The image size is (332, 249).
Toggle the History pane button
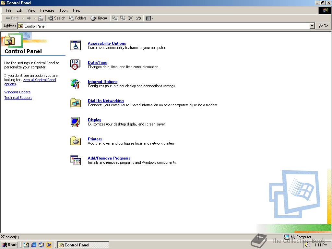click(99, 18)
